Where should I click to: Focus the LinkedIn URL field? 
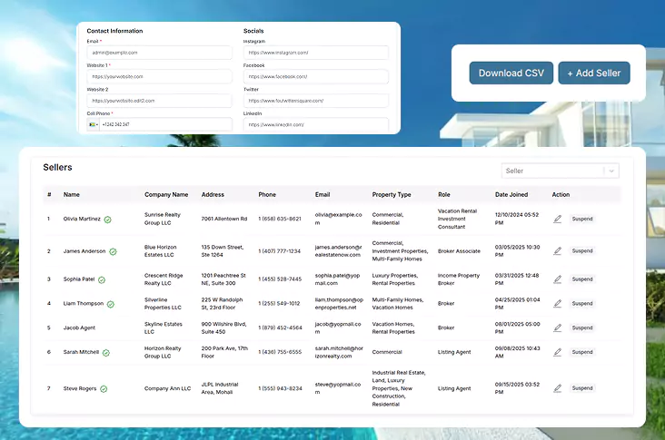click(x=316, y=124)
